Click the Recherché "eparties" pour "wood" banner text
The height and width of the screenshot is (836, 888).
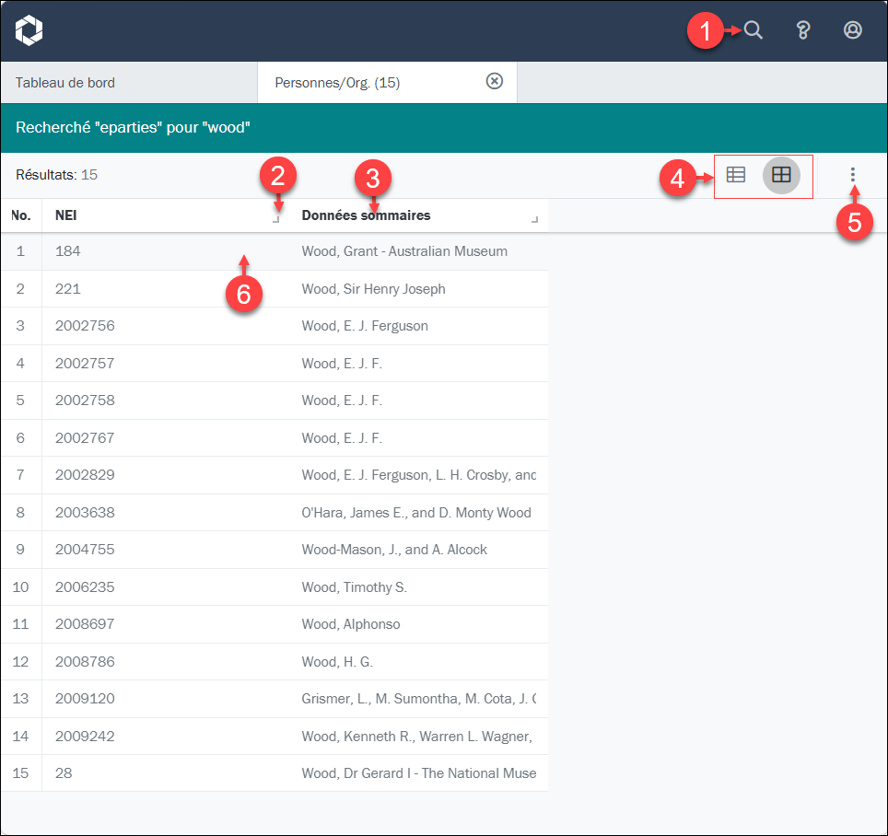[x=133, y=127]
